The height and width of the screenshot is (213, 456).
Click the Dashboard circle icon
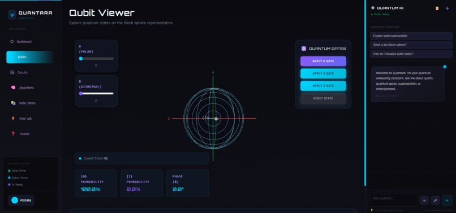click(12, 42)
